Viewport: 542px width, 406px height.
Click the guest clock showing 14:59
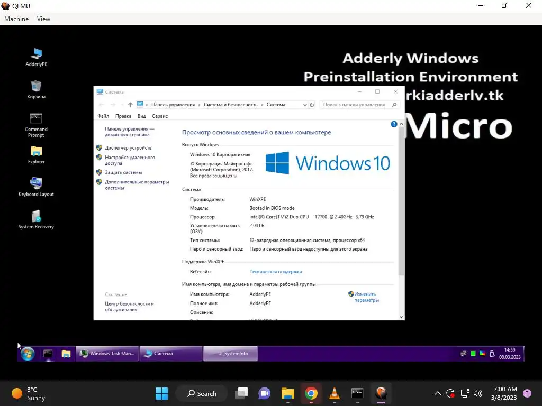tap(510, 354)
